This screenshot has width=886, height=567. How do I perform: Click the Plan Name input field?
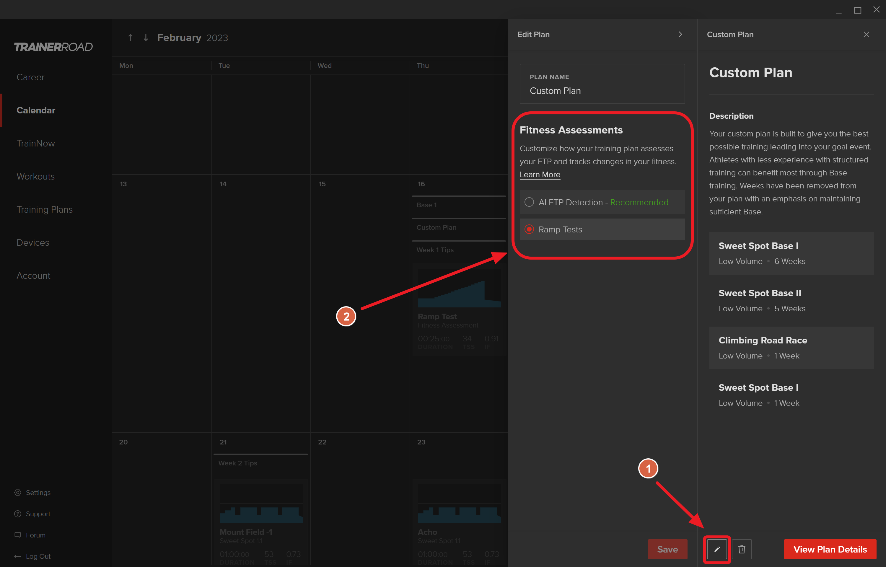click(x=602, y=84)
